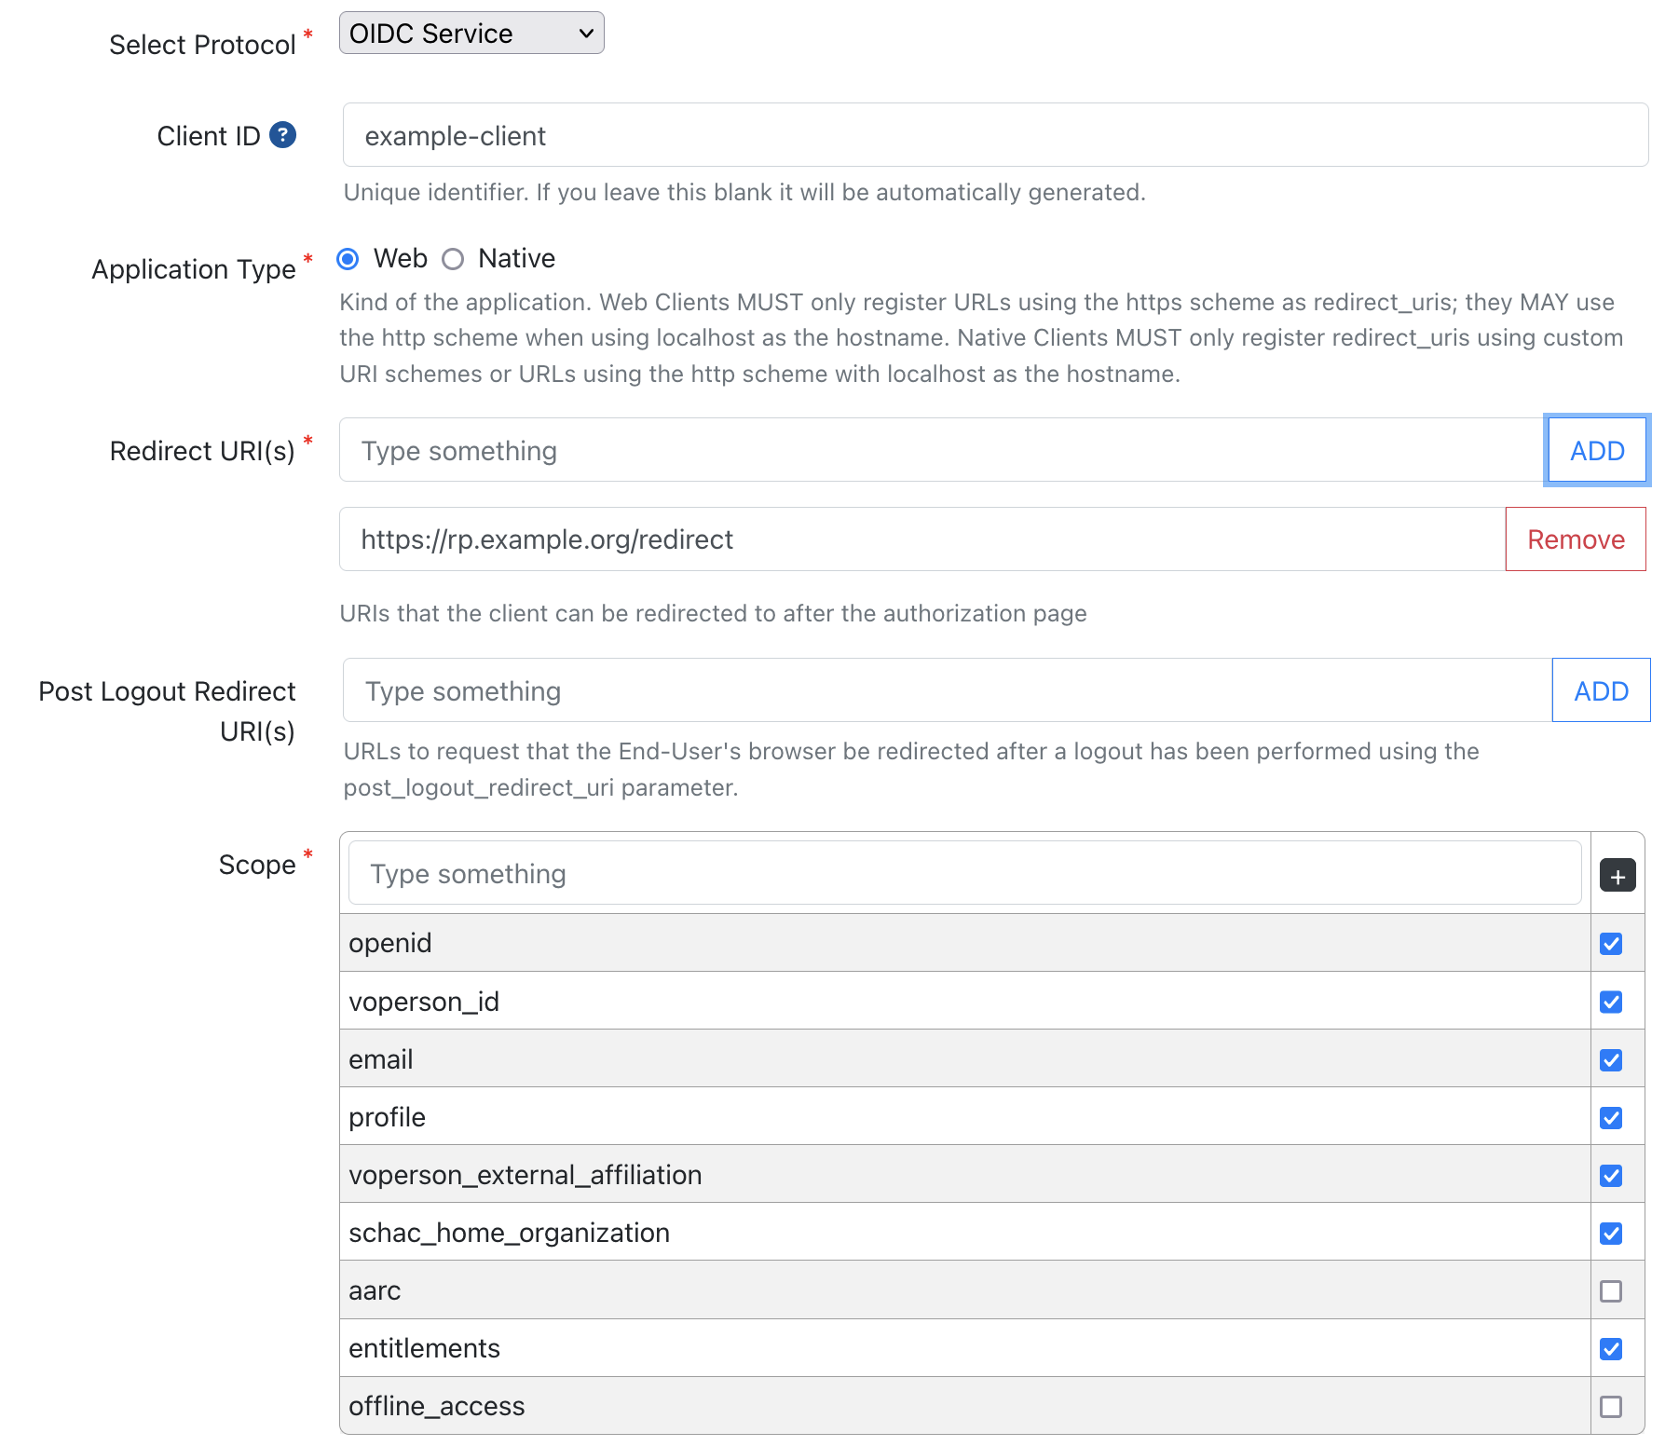This screenshot has width=1679, height=1446.
Task: Uncheck the schac_home_organization scope
Action: [x=1611, y=1233]
